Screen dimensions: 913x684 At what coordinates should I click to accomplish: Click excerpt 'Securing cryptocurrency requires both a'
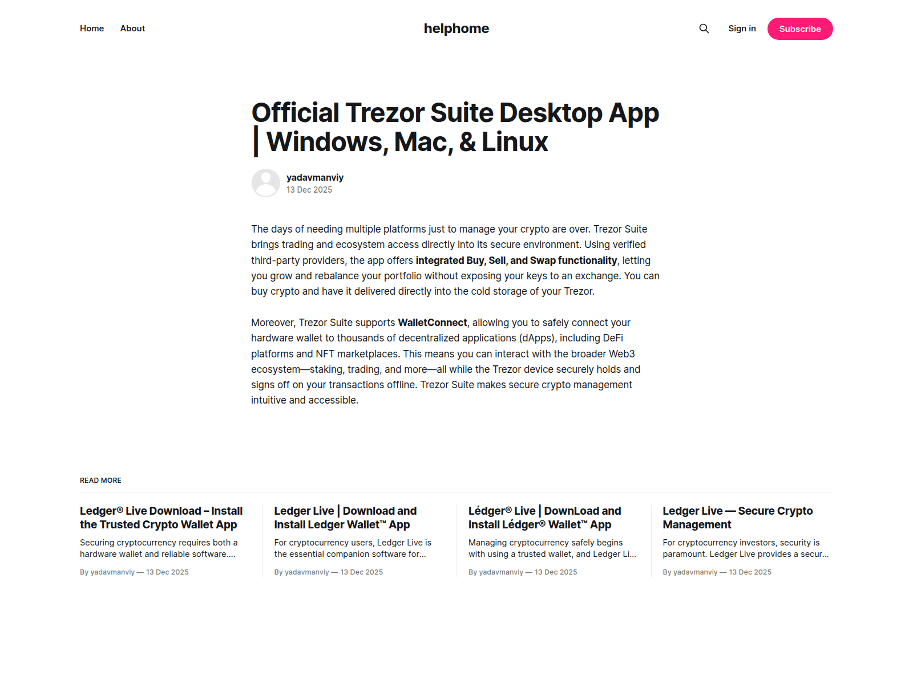pyautogui.click(x=159, y=548)
